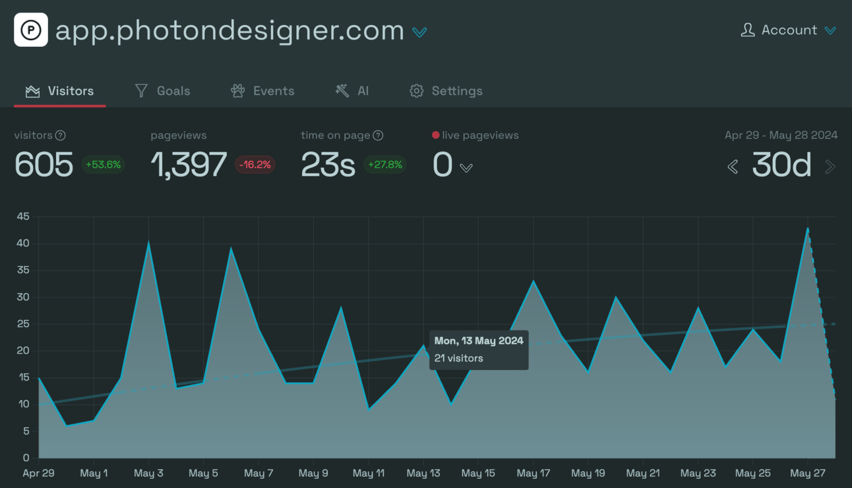Click the May 15 x-axis label
852x488 pixels.
[478, 473]
